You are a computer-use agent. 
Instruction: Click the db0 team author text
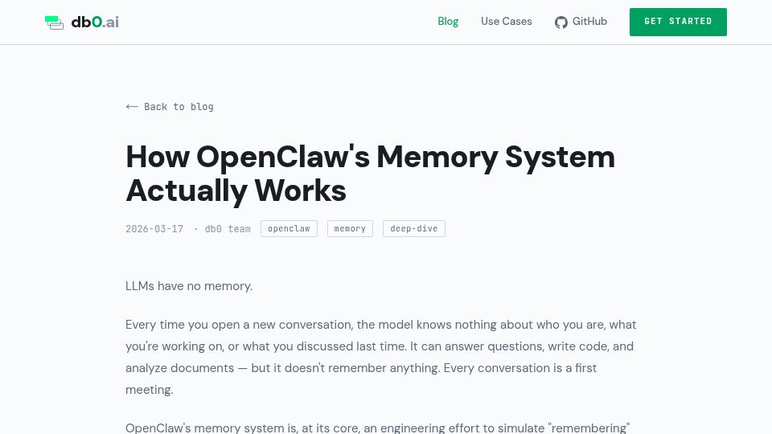pos(228,229)
